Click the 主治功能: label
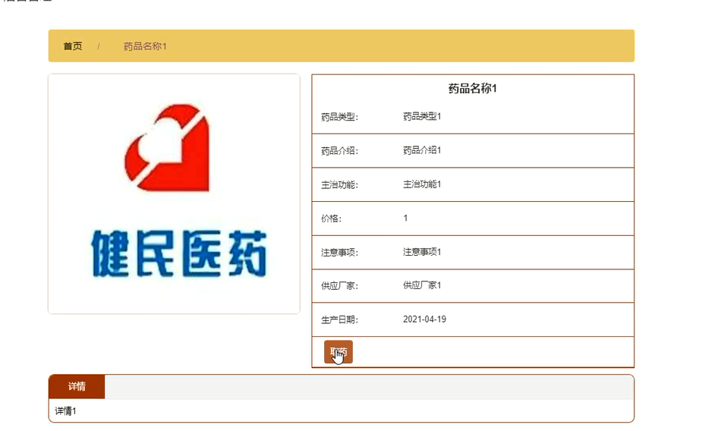Viewport: 721px width, 431px height. click(x=339, y=185)
